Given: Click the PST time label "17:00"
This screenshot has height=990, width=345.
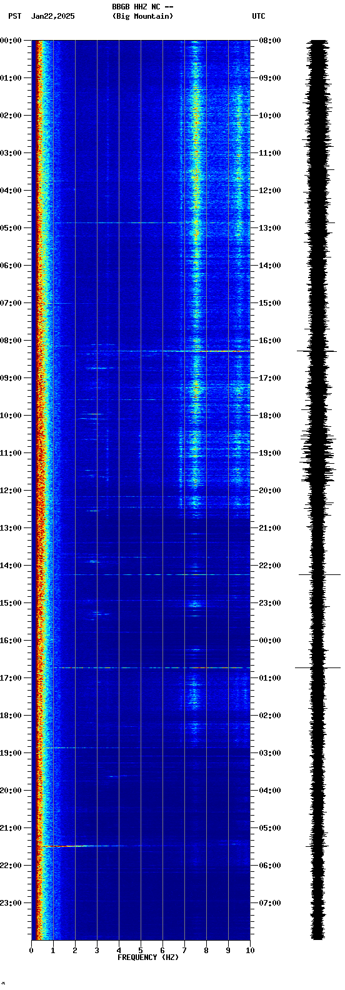Looking at the screenshot, I should pyautogui.click(x=11, y=678).
